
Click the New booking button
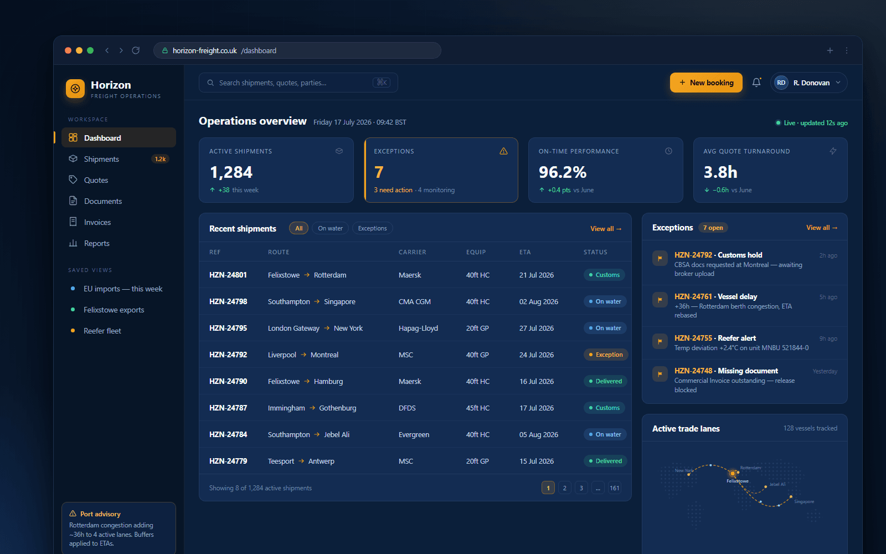[706, 83]
